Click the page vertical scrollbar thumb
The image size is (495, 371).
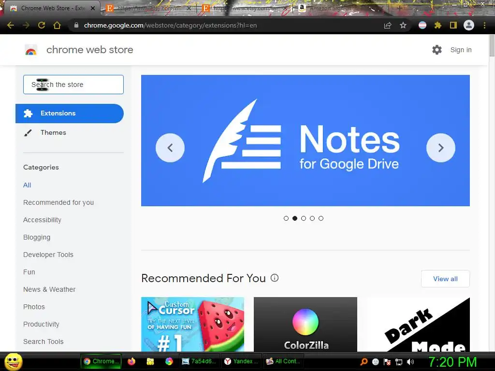492,46
